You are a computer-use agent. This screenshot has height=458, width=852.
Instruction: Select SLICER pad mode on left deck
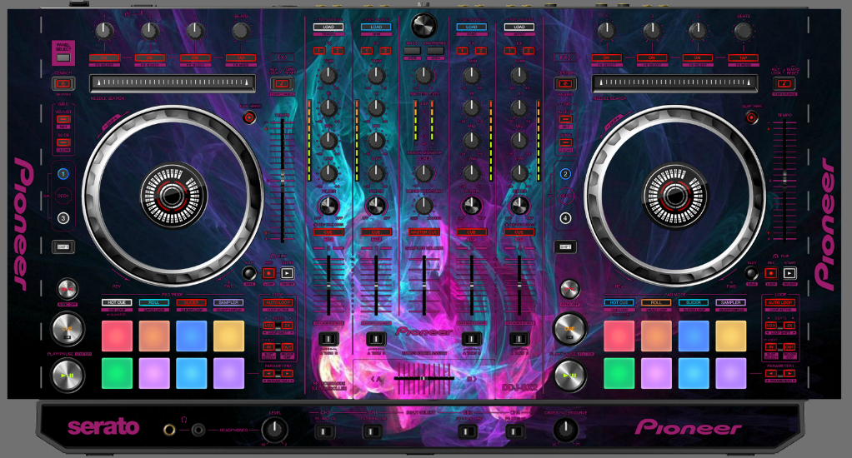pyautogui.click(x=191, y=302)
